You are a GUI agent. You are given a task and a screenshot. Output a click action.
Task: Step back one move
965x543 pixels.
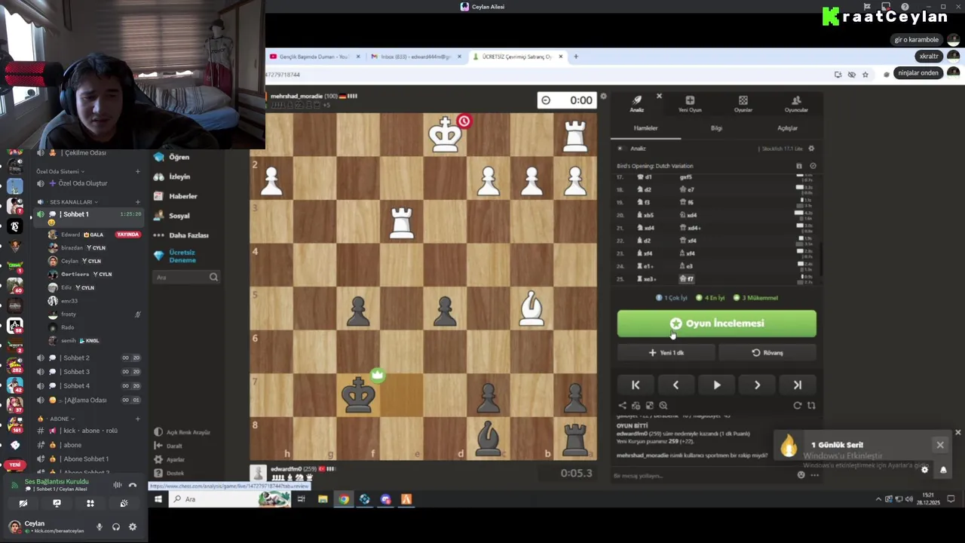coord(675,385)
